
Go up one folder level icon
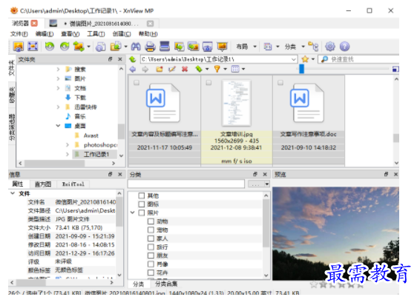(133, 59)
